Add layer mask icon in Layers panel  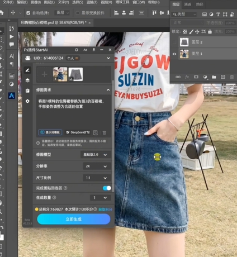(196, 77)
